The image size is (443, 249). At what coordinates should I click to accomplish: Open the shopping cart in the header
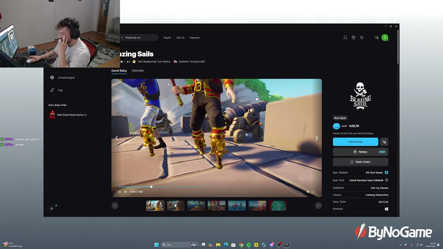coord(362,38)
